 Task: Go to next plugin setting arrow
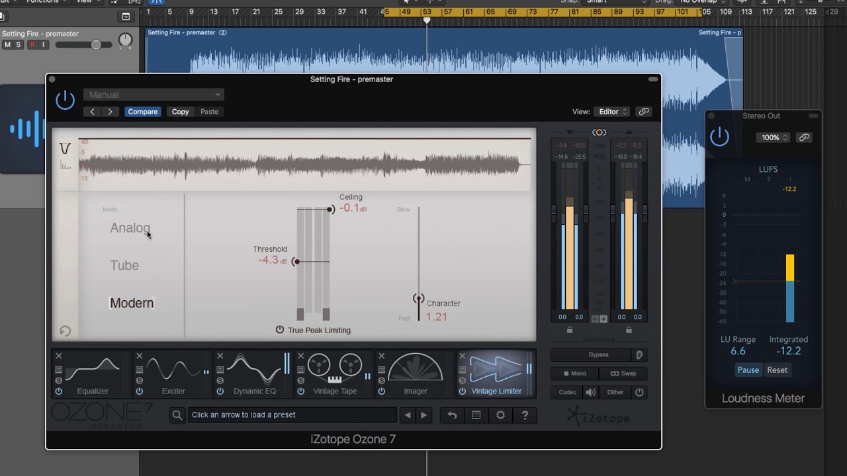(x=110, y=112)
